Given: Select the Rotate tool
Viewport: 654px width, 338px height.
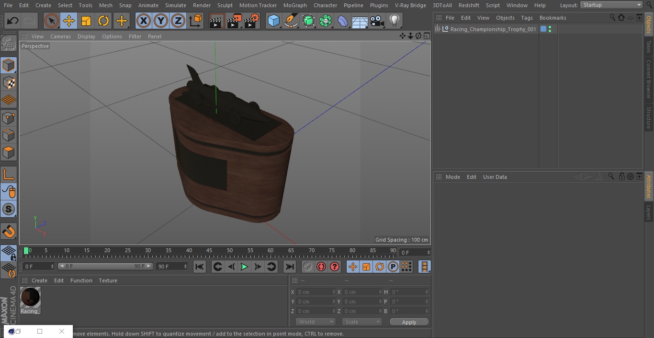Looking at the screenshot, I should (103, 21).
